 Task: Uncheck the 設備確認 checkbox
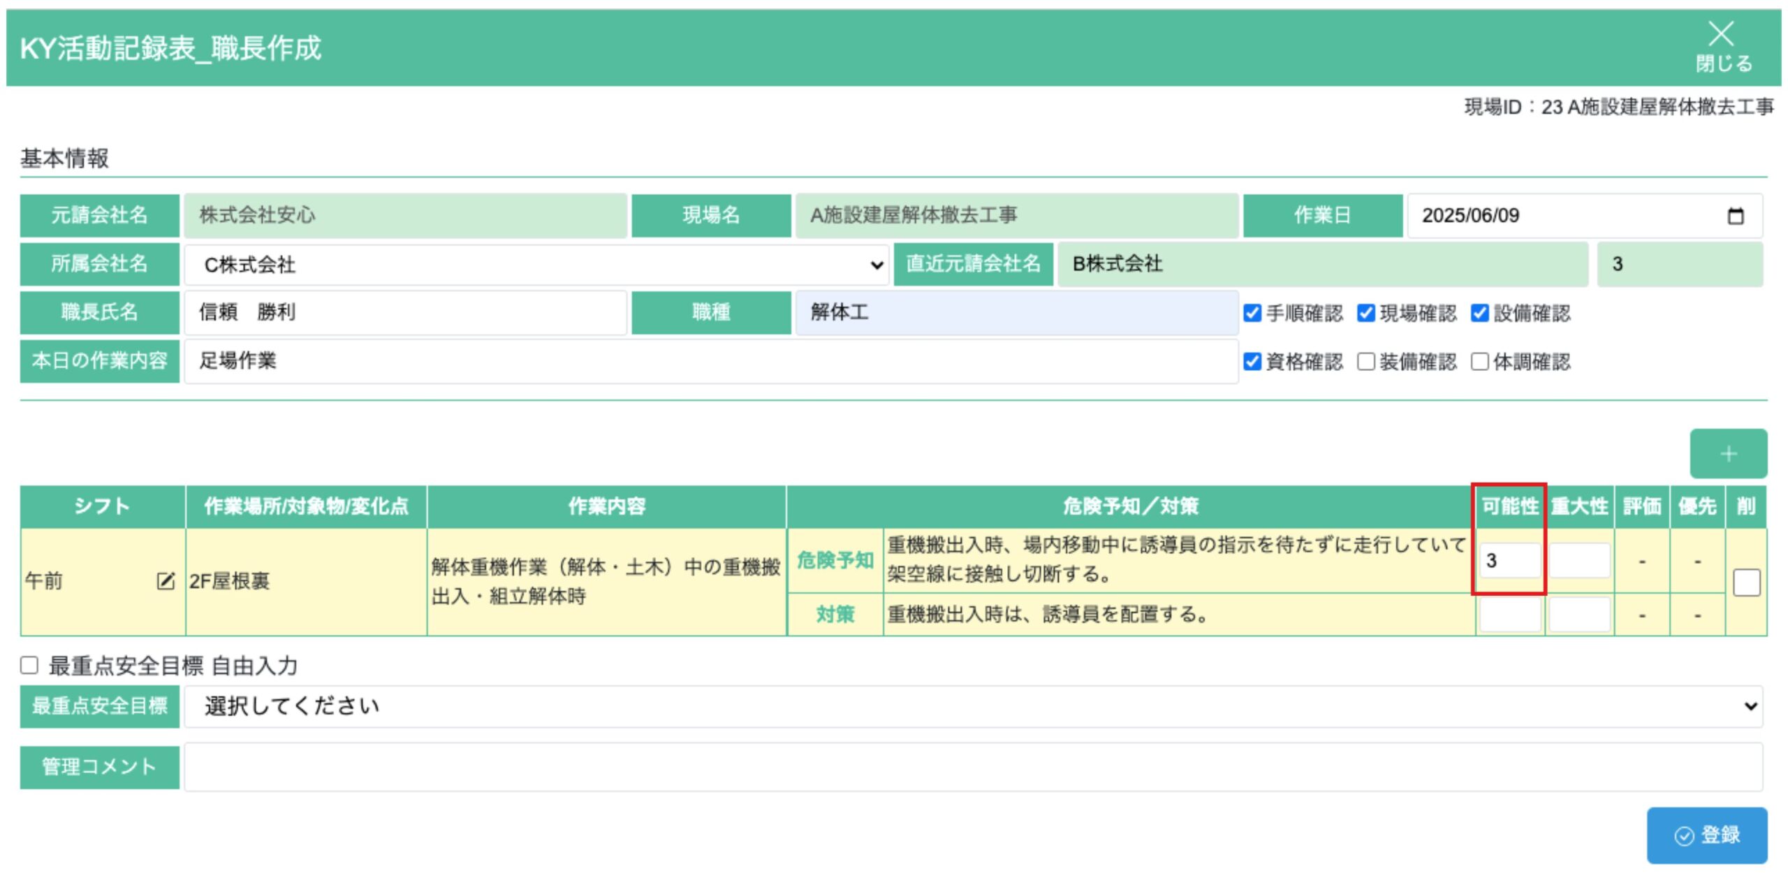[1479, 313]
